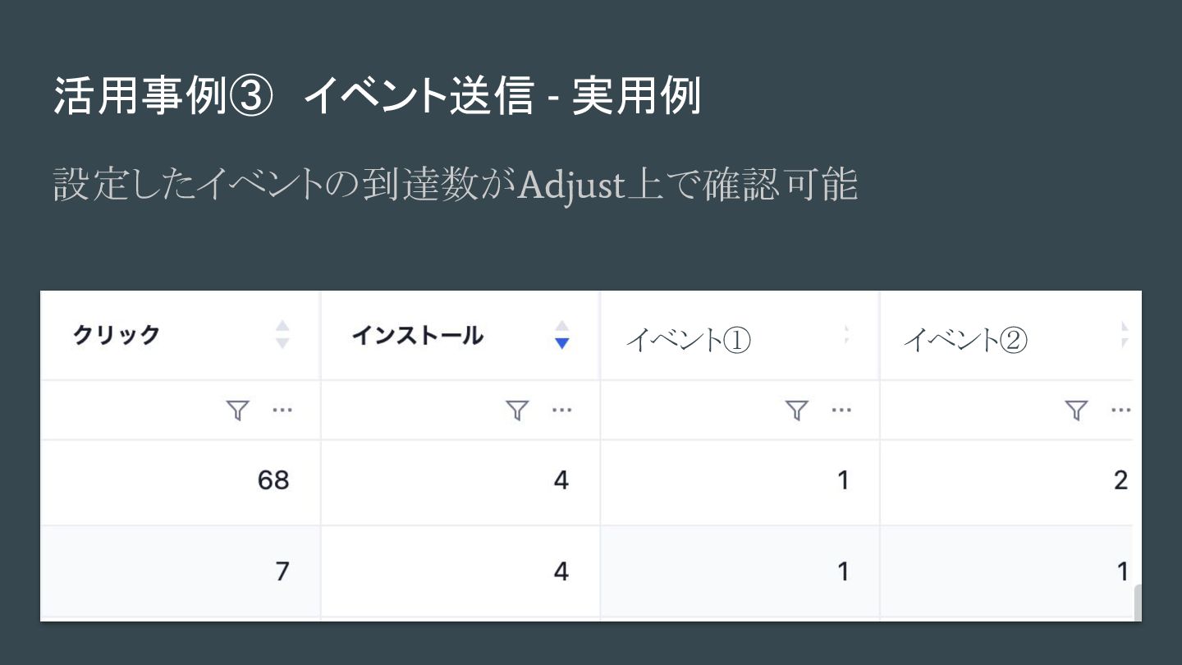The height and width of the screenshot is (665, 1182).
Task: Open filter icon in イベント① column
Action: (797, 410)
